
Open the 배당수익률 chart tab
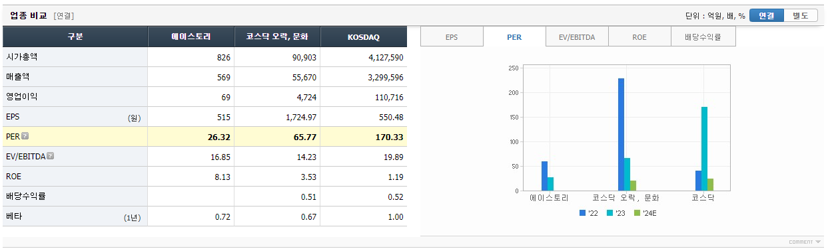703,37
